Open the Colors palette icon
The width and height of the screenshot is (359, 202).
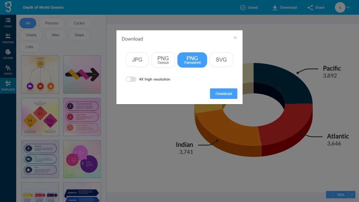click(x=8, y=52)
